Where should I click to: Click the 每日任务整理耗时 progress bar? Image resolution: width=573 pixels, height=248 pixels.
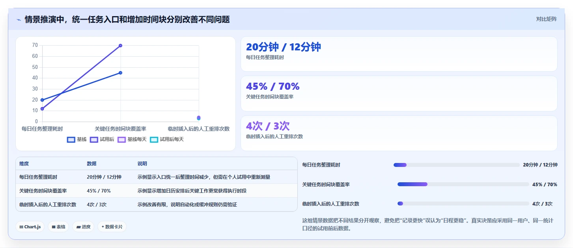[x=456, y=165]
